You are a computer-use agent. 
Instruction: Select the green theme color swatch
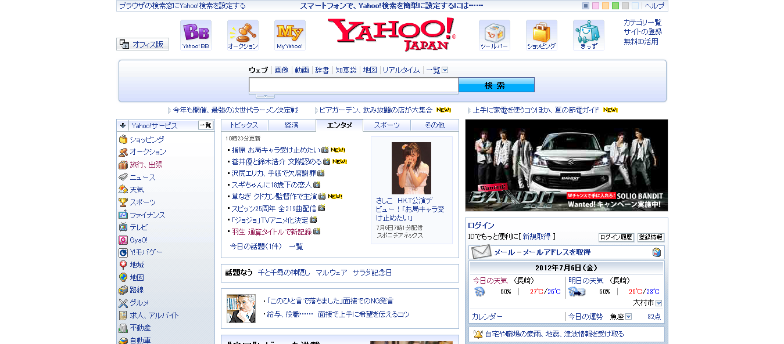click(615, 6)
